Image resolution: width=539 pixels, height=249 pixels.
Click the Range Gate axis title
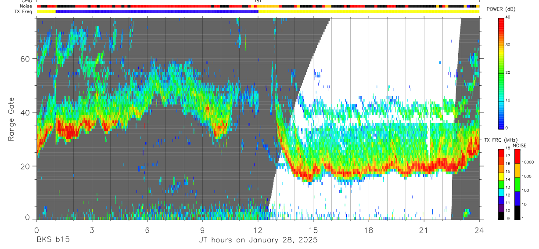coord(11,119)
